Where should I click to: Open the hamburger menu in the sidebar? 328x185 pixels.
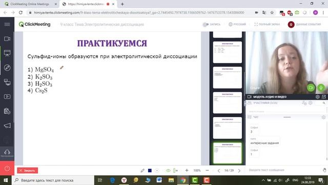click(x=7, y=24)
